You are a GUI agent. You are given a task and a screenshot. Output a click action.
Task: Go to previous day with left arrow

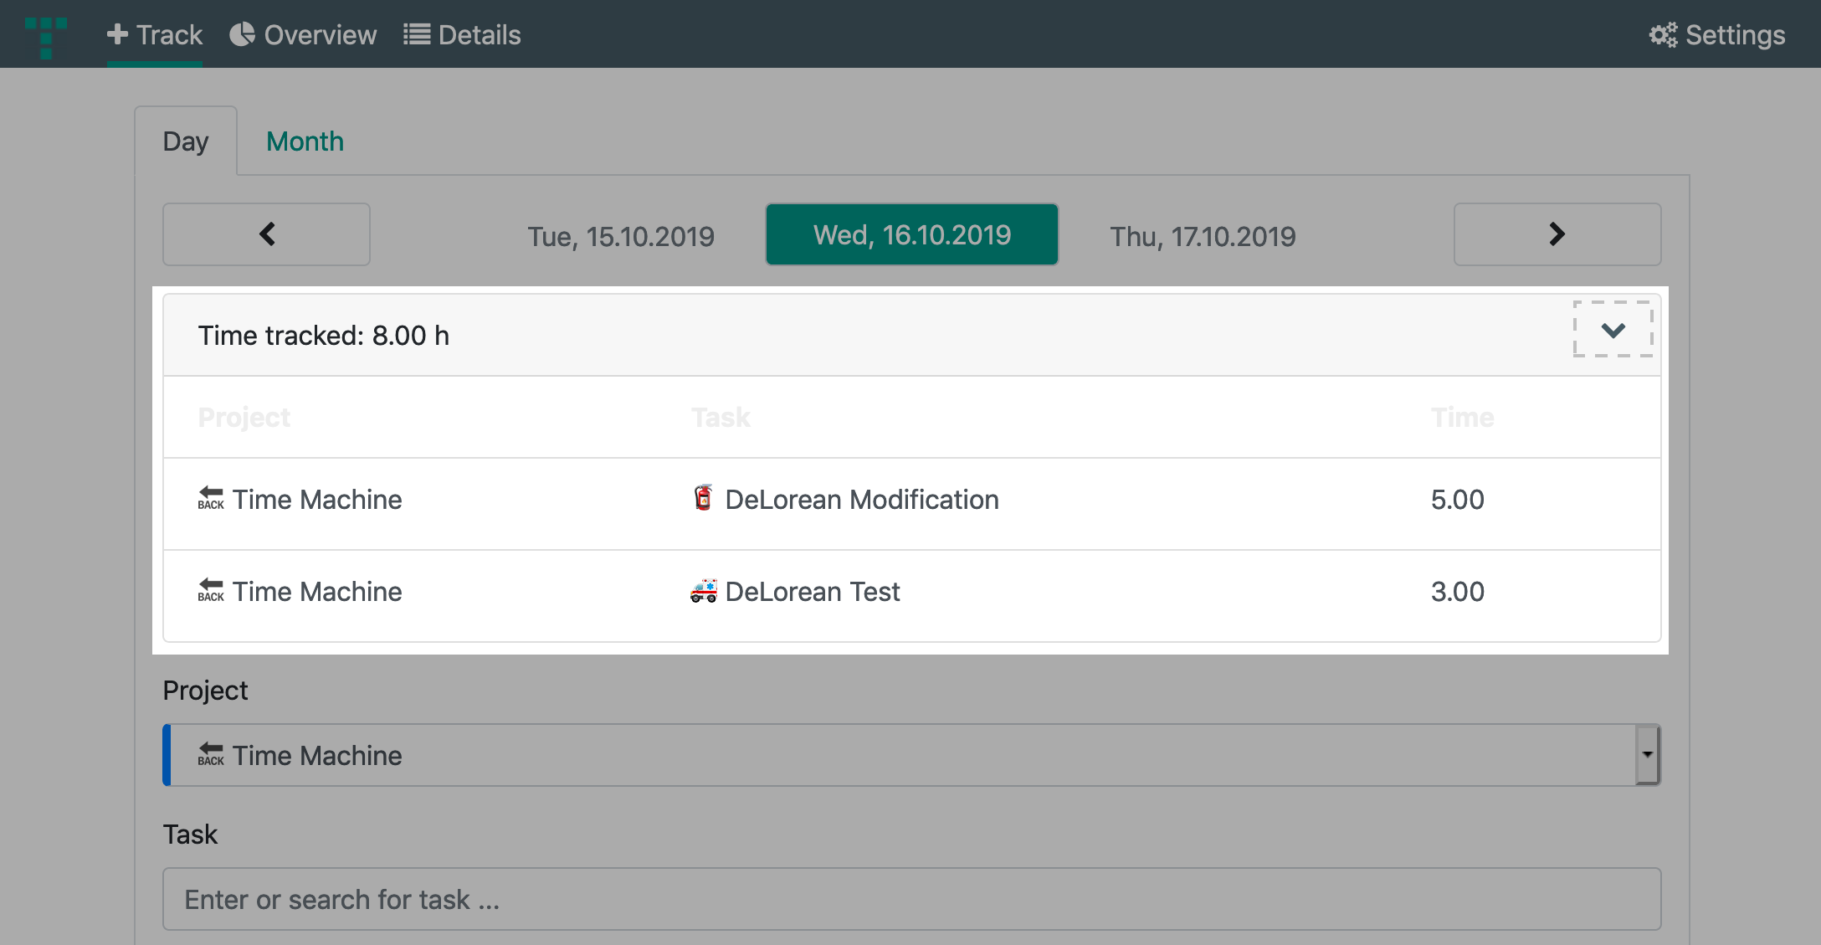pos(266,234)
